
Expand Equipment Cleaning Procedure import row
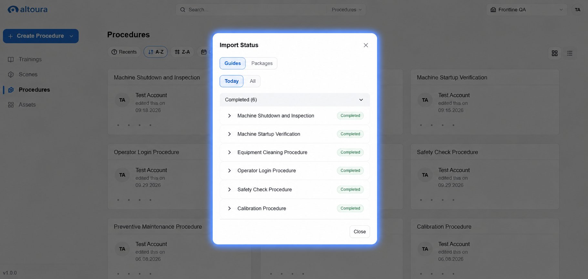coord(229,152)
